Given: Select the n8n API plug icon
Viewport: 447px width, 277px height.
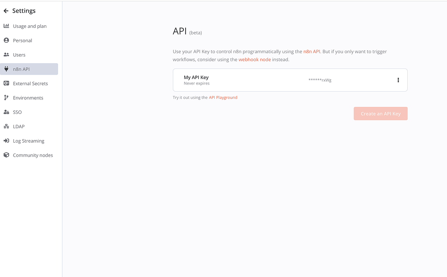Looking at the screenshot, I should [7, 69].
